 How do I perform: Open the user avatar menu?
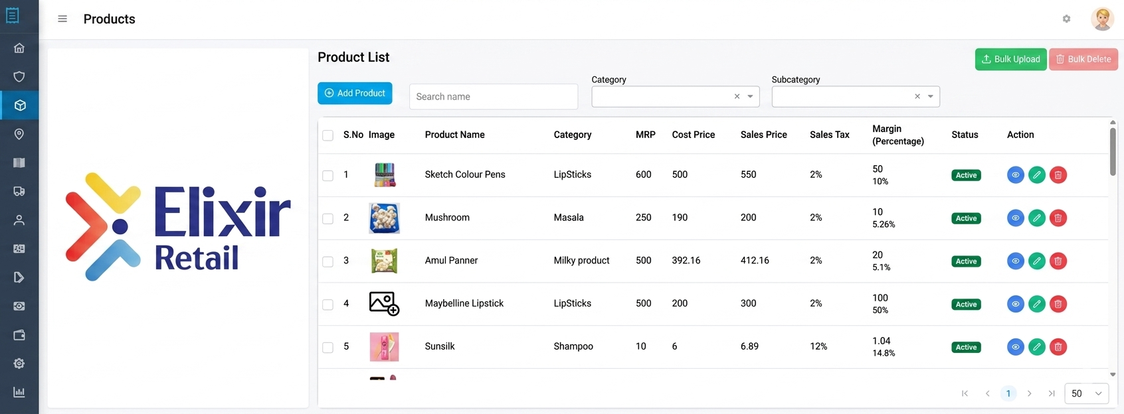click(x=1103, y=19)
